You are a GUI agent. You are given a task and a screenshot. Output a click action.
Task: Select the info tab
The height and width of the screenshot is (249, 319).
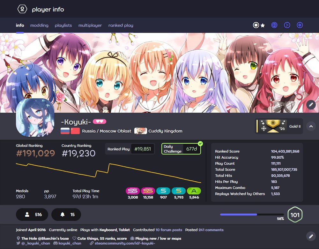pos(20,25)
